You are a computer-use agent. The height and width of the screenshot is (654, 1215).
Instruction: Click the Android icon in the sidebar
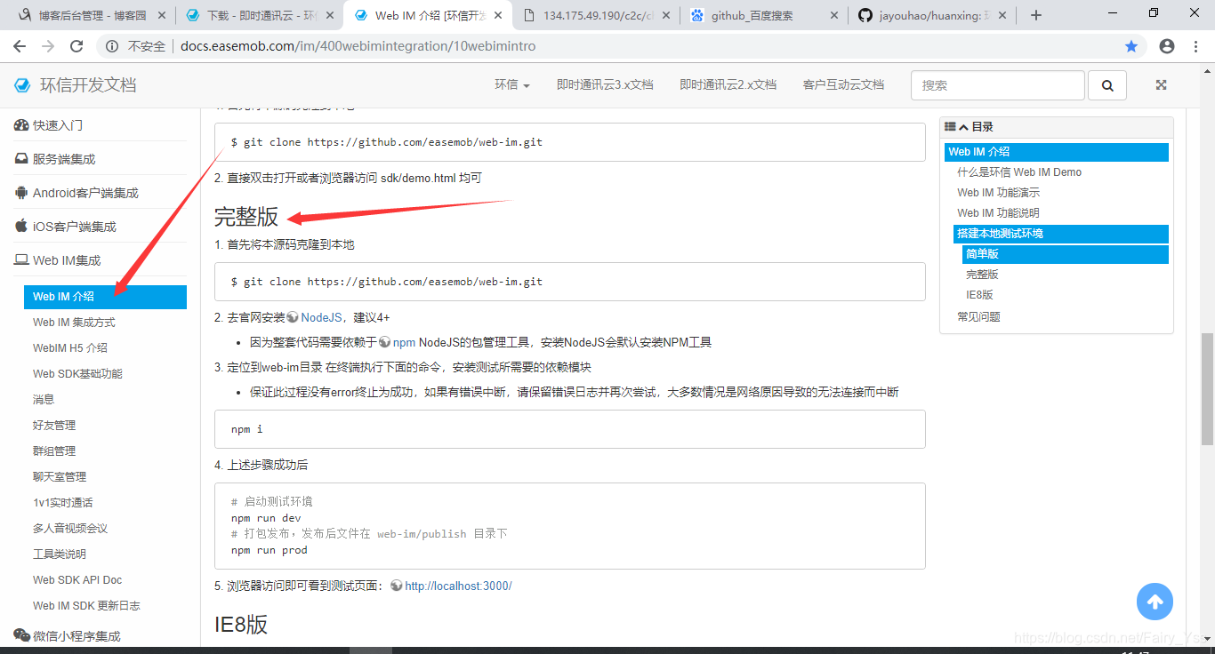[x=21, y=193]
